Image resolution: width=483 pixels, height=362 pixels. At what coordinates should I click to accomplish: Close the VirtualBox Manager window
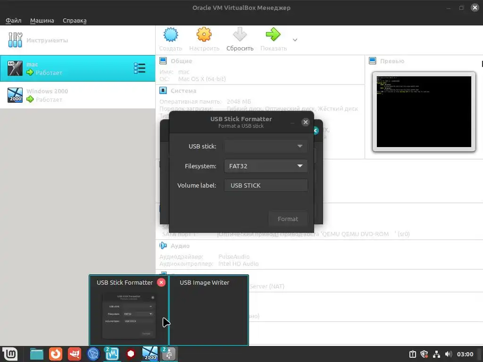point(475,8)
